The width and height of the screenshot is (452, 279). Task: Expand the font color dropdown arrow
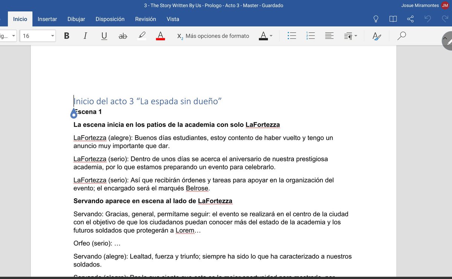pos(271,36)
